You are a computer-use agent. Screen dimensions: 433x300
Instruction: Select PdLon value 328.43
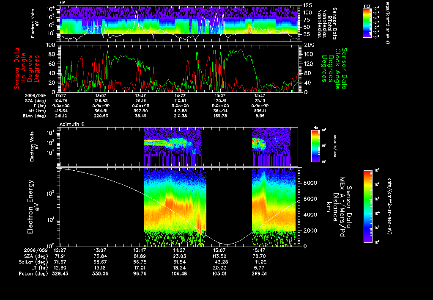pyautogui.click(x=60, y=274)
